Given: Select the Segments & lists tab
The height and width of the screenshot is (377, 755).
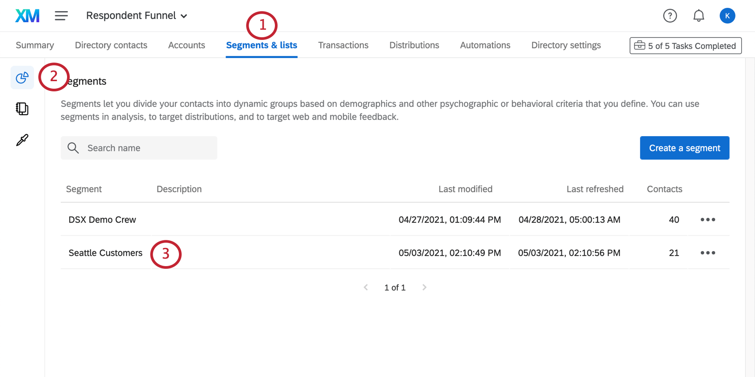Looking at the screenshot, I should pos(262,45).
